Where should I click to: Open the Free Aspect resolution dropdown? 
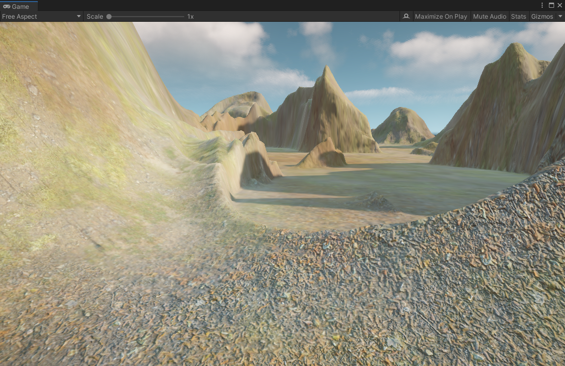[x=42, y=16]
